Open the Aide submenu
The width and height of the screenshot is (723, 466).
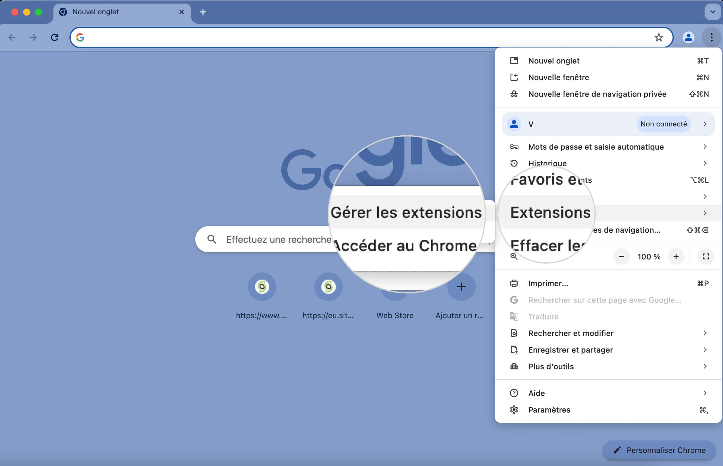608,393
